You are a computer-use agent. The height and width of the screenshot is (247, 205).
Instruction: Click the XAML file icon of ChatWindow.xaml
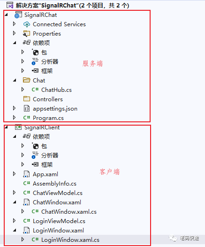click(x=26, y=202)
